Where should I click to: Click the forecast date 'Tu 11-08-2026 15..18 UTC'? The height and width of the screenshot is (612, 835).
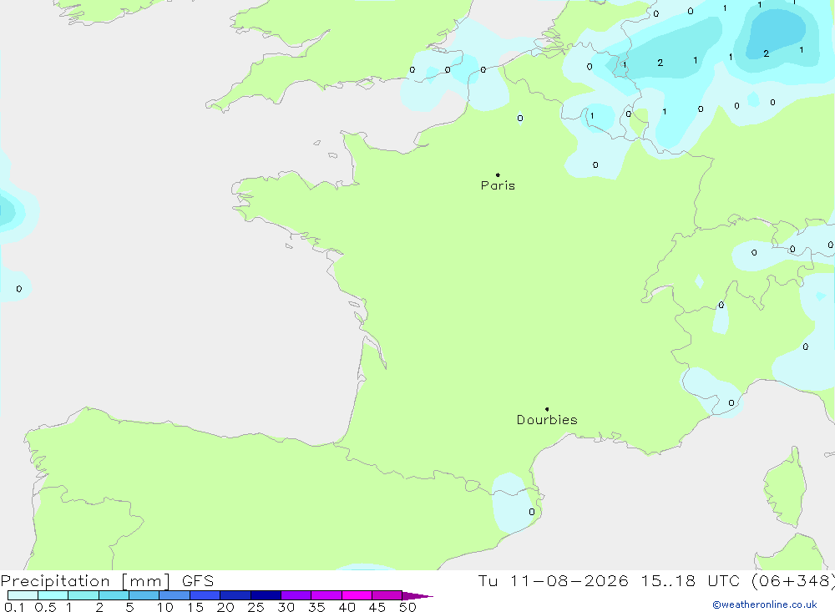pos(609,581)
